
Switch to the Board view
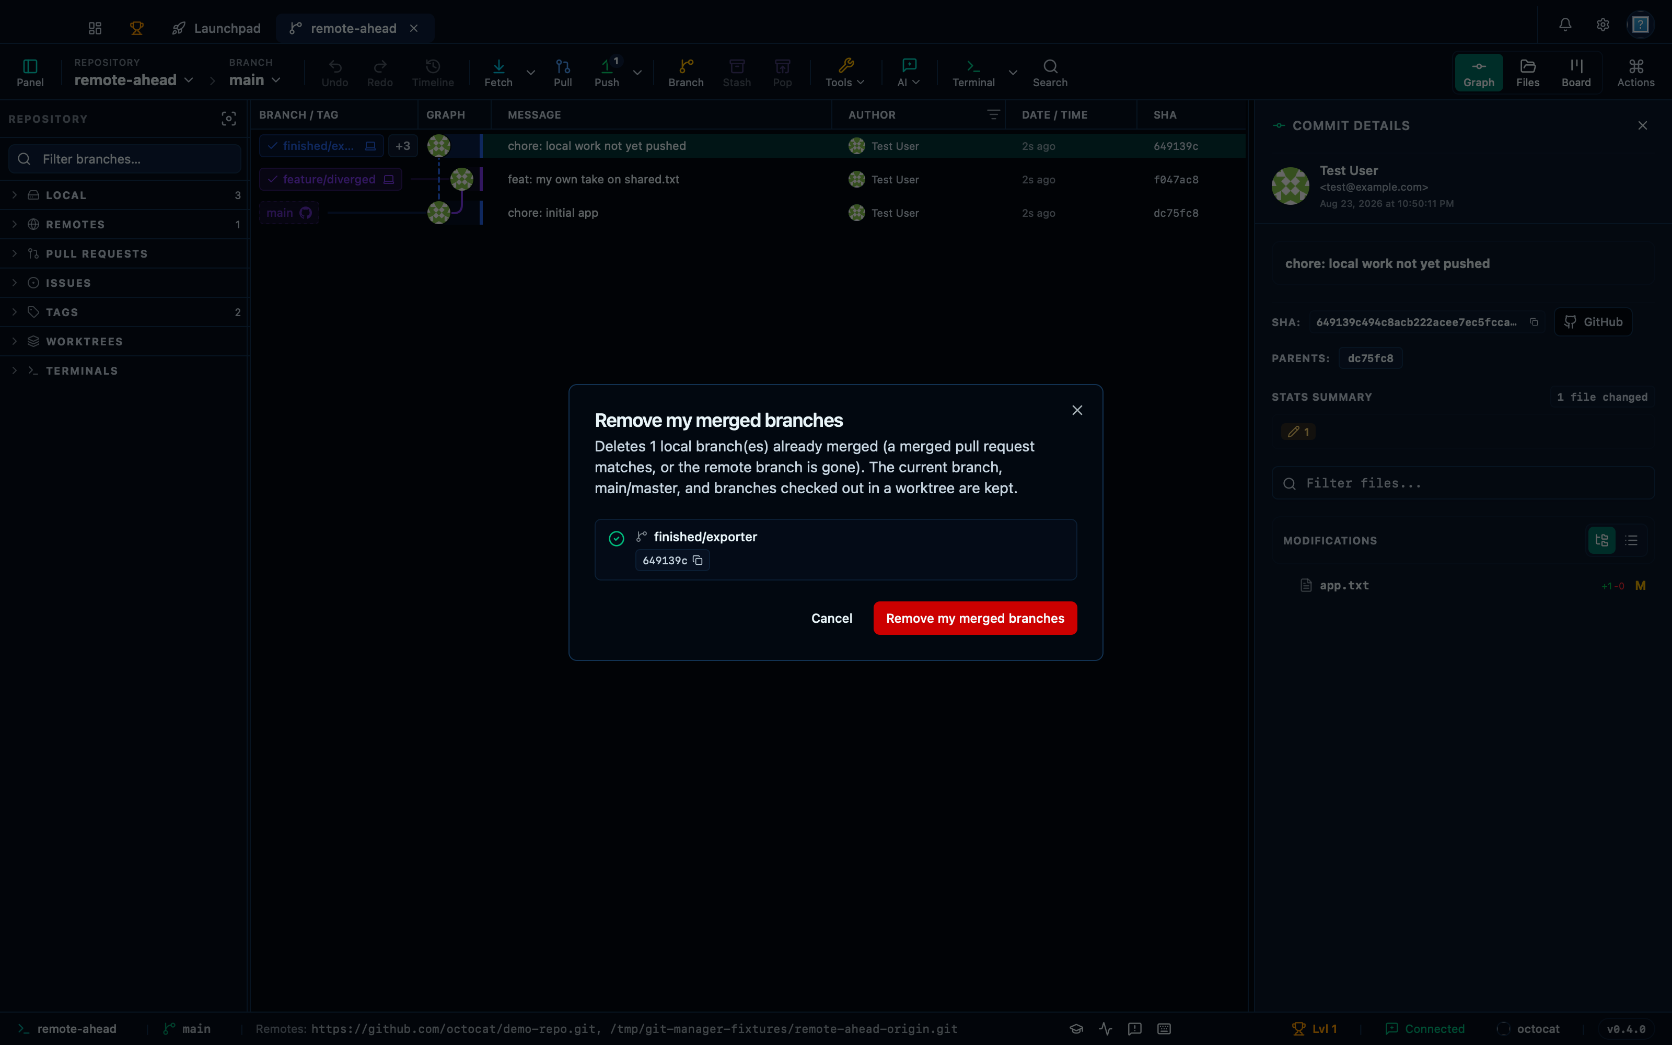(x=1576, y=73)
